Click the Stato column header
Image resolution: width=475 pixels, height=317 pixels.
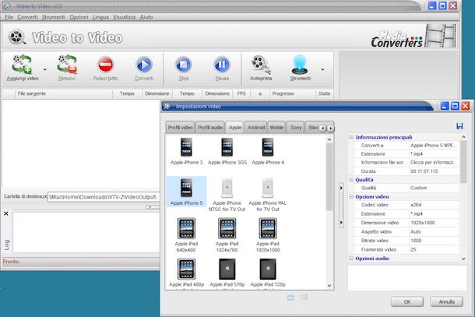click(x=324, y=93)
